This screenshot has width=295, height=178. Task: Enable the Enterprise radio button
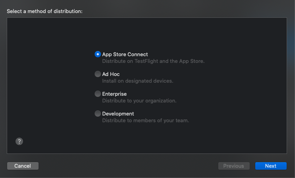pyautogui.click(x=98, y=94)
